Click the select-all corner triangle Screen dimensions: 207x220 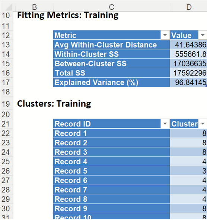[9, 7]
